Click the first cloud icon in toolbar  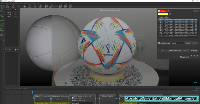pos(18,6)
